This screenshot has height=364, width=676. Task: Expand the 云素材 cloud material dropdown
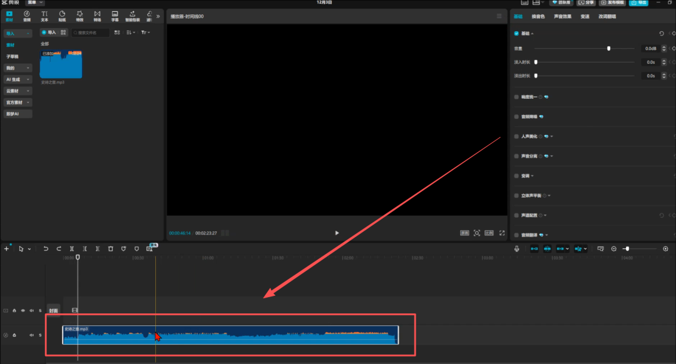coord(18,91)
